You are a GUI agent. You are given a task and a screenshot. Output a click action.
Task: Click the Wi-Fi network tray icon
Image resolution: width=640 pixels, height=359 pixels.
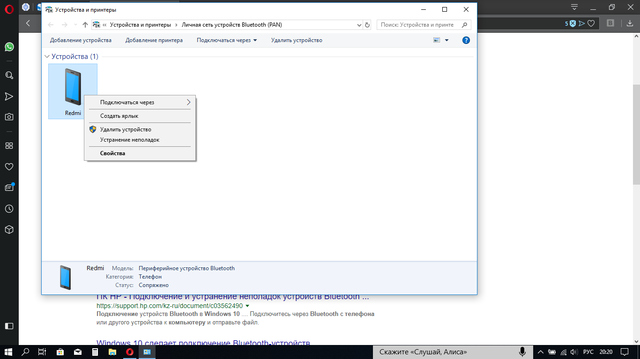coord(564,352)
